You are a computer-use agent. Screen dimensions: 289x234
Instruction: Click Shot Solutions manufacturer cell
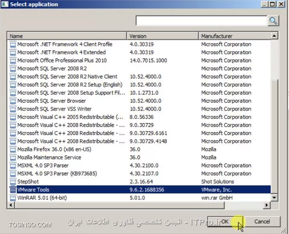coord(218,182)
